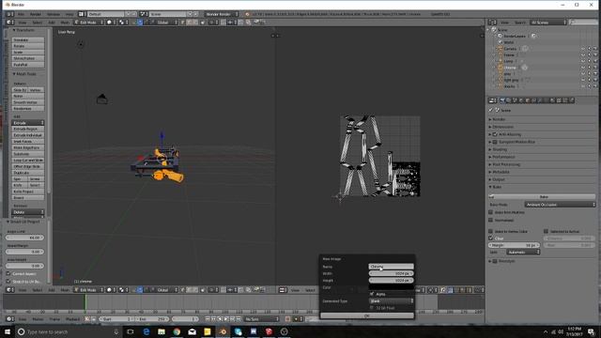Screen dimensions: 601x338
Task: Click the Margin slider in Bake panel
Action: (x=514, y=245)
